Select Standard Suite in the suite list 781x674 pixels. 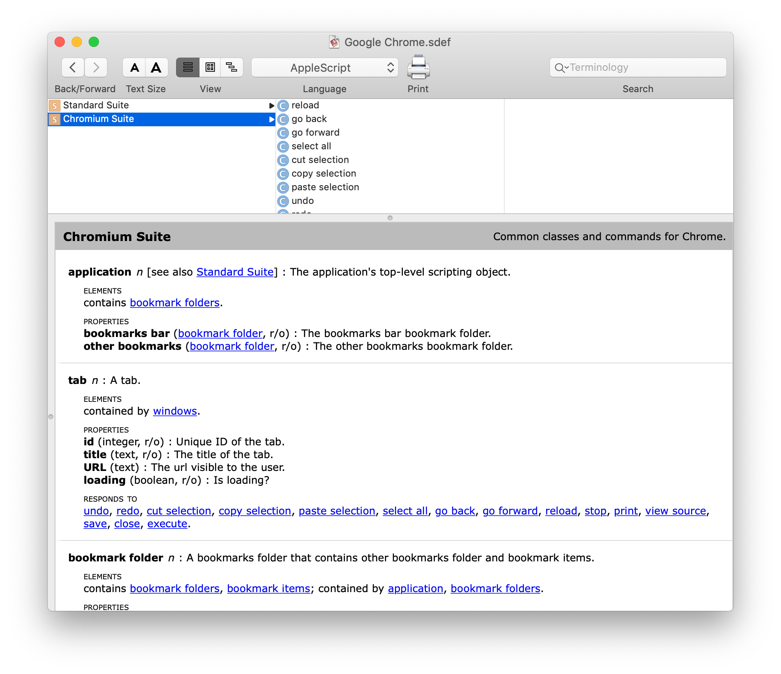pos(96,105)
